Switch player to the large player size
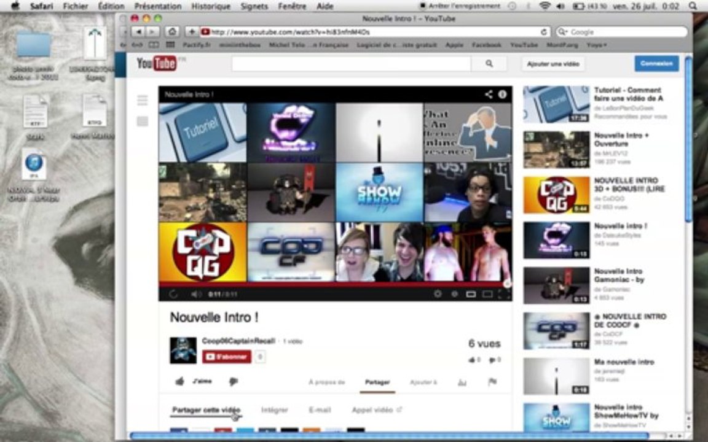 tap(487, 294)
